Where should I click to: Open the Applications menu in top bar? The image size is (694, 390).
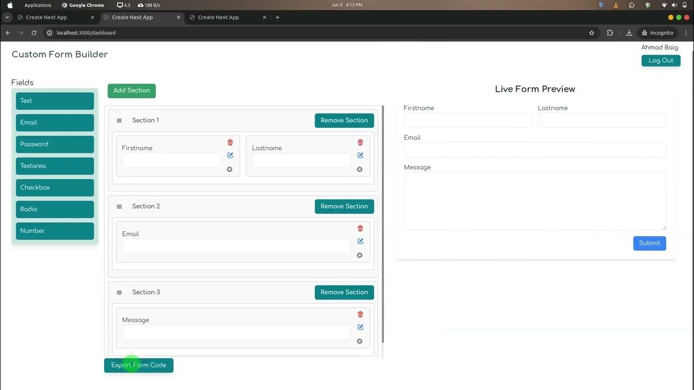point(38,5)
